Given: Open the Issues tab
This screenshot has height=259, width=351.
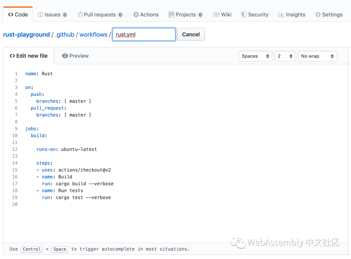Looking at the screenshot, I should coord(53,15).
